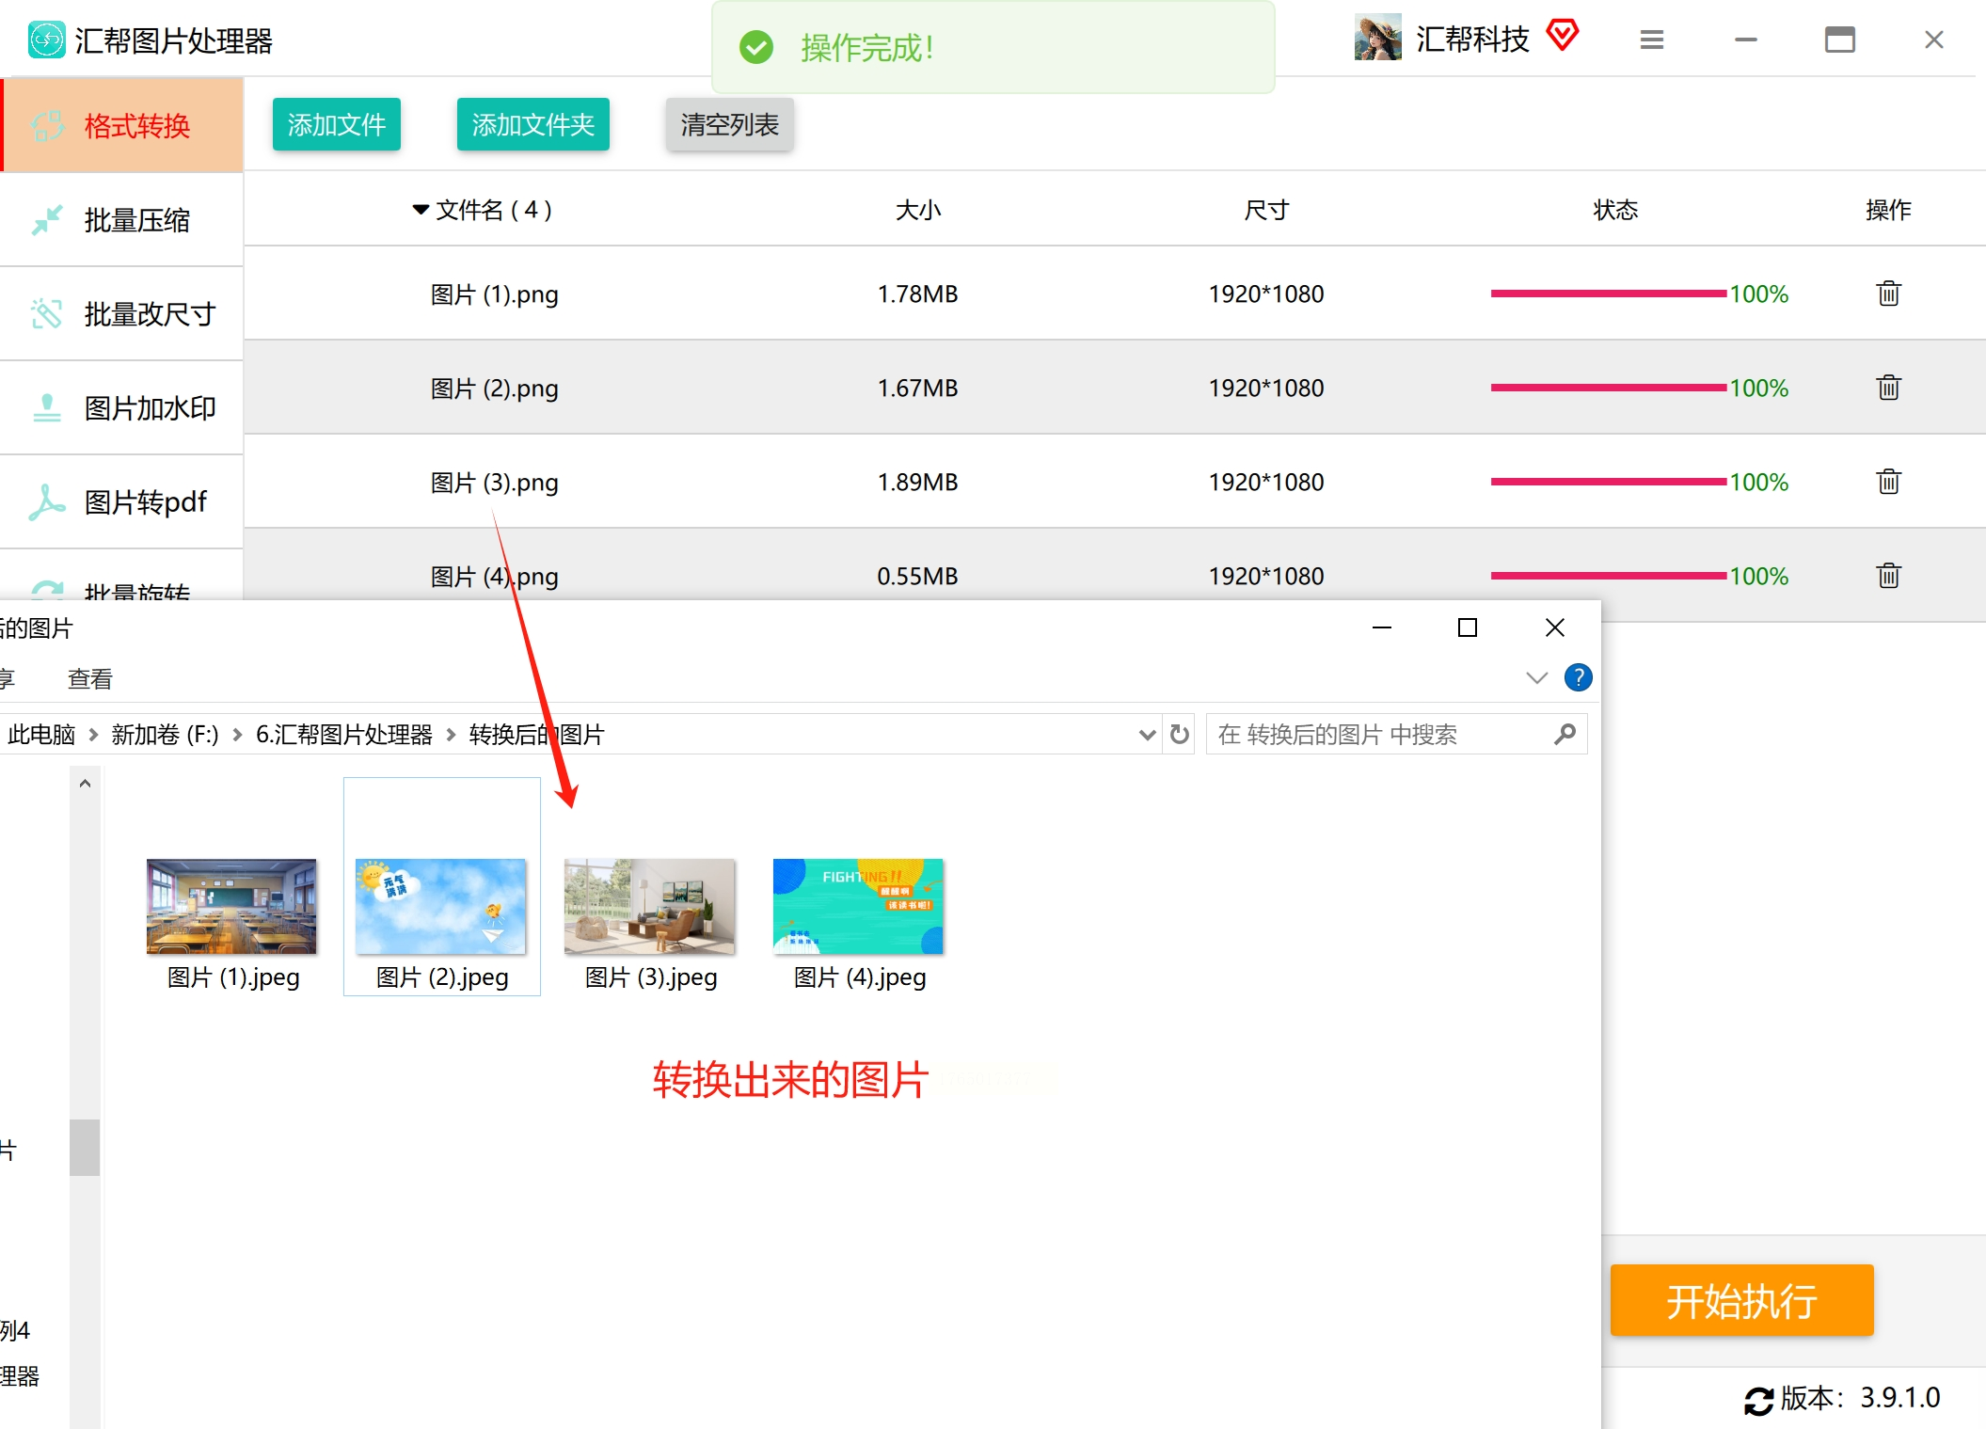Image resolution: width=1986 pixels, height=1429 pixels.
Task: Click the 添加文件 button
Action: pyautogui.click(x=336, y=124)
